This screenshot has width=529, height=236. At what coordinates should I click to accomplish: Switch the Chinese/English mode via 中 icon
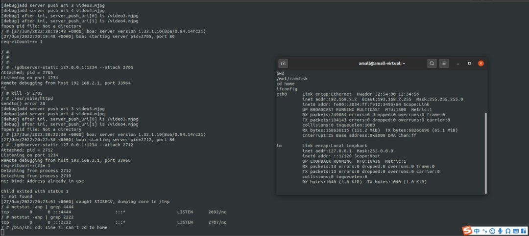[477, 231]
